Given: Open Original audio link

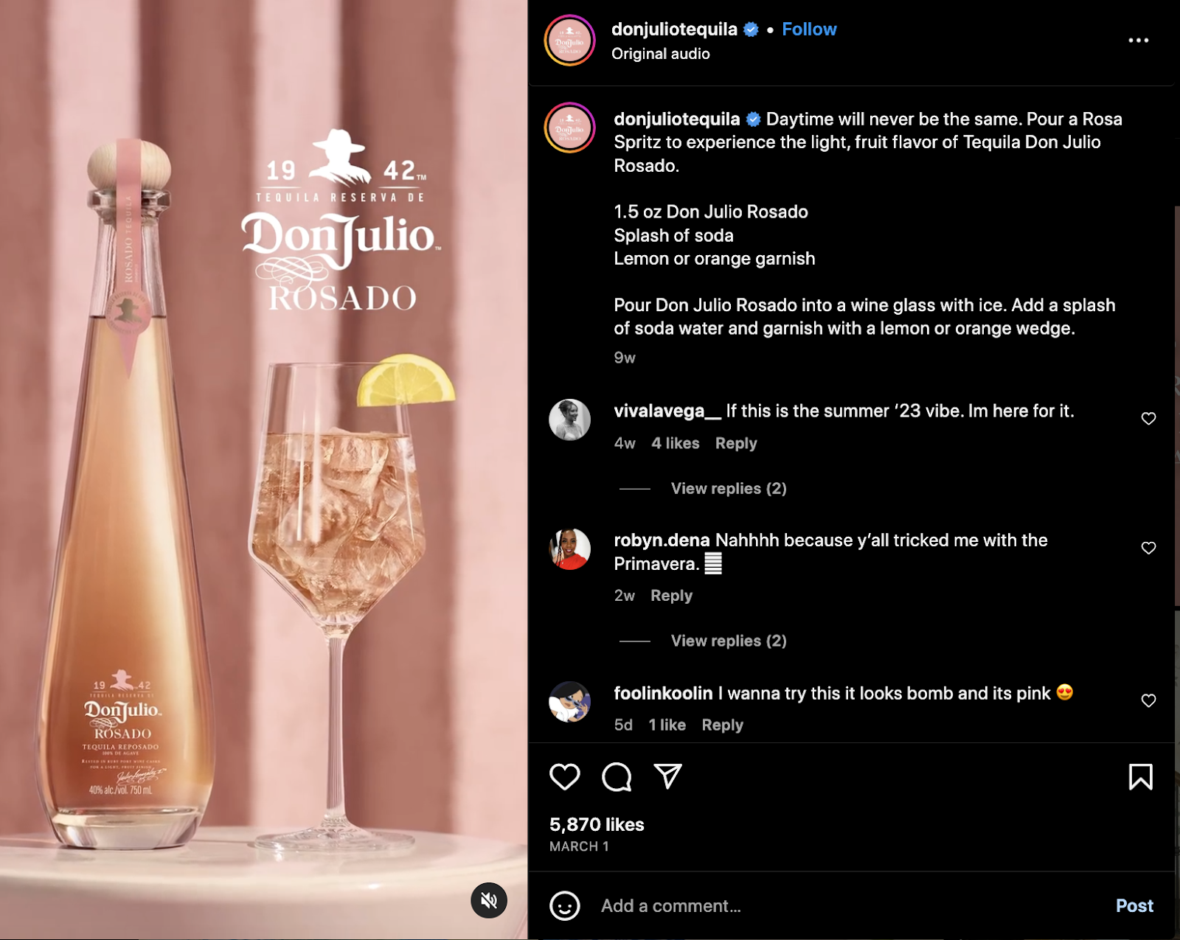Looking at the screenshot, I should coord(660,54).
